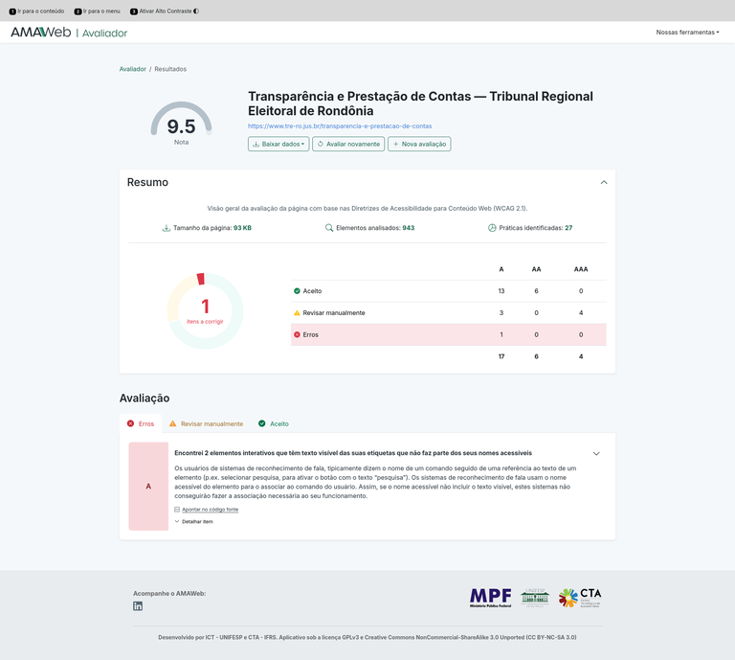Click the Nova avaliação button
735x660 pixels.
click(419, 144)
